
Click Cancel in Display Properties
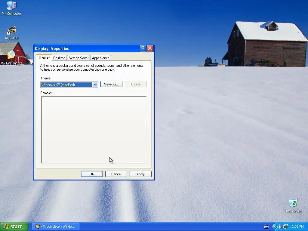[x=116, y=174]
